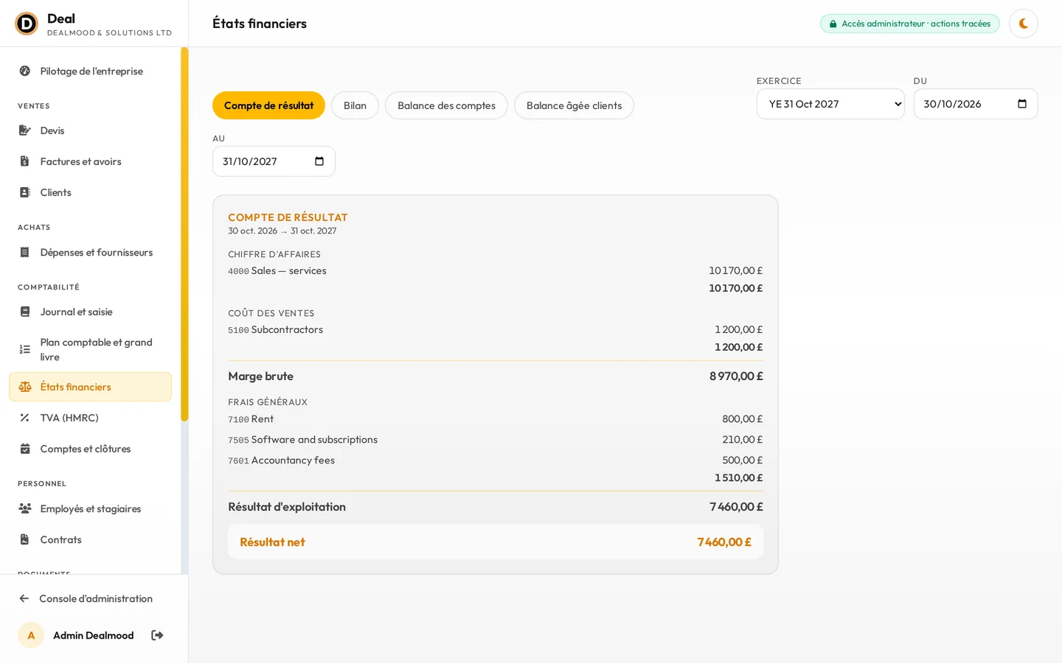
Task: Click the logout icon next to Admin Dealmood
Action: tap(157, 635)
